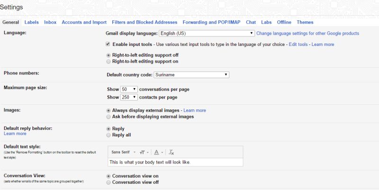Click the Remove Formatting icon

pyautogui.click(x=171, y=152)
